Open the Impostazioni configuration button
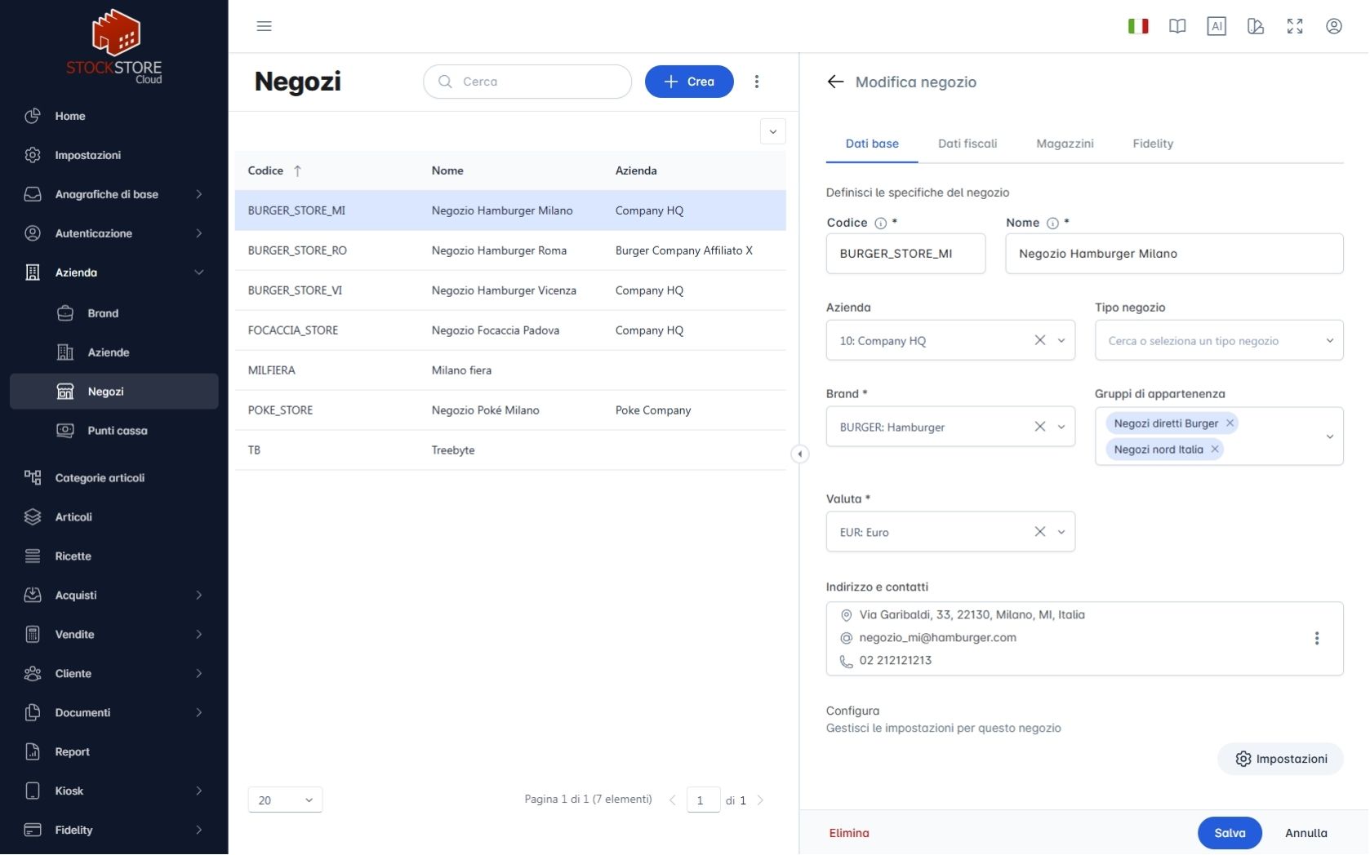The height and width of the screenshot is (855, 1370). [x=1281, y=759]
